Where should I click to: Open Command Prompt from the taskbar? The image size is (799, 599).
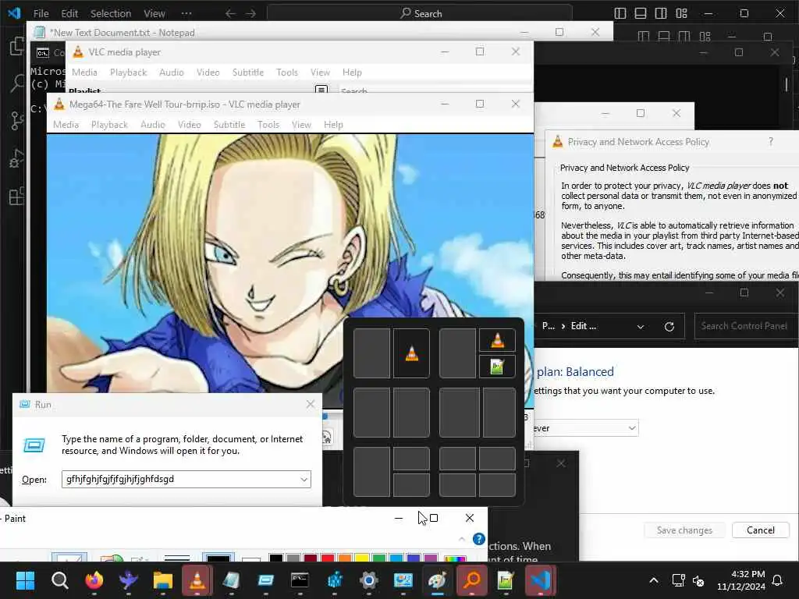(x=300, y=580)
